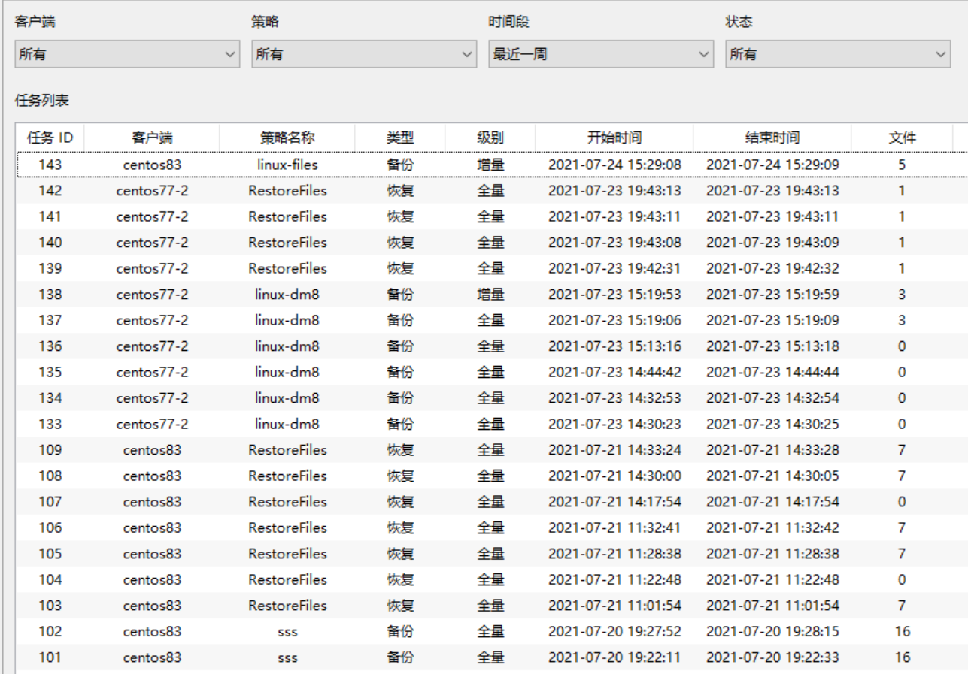The height and width of the screenshot is (674, 968).
Task: Click the 类型 column header
Action: click(x=400, y=138)
